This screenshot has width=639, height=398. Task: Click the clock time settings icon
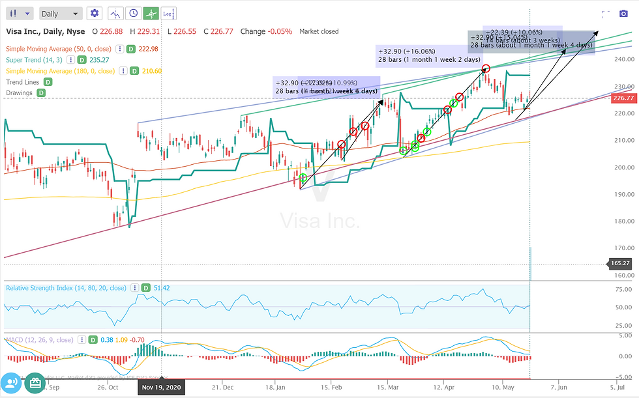pos(133,14)
